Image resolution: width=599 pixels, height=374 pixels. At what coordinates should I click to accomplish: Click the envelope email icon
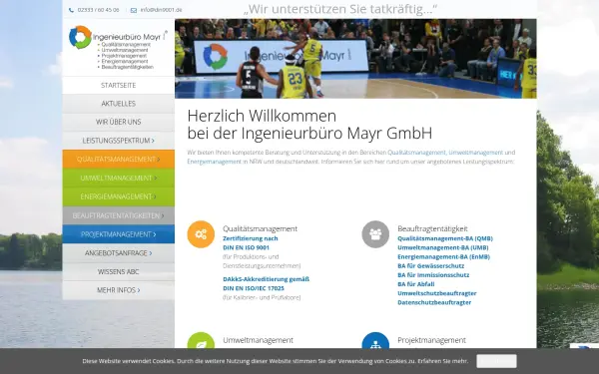click(134, 10)
